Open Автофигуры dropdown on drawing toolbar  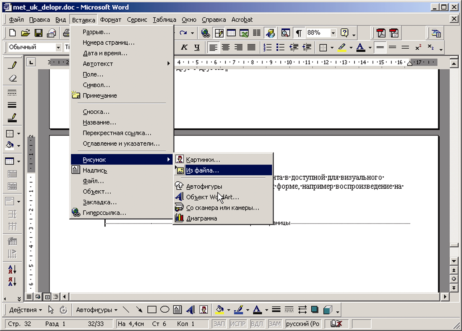[97, 310]
